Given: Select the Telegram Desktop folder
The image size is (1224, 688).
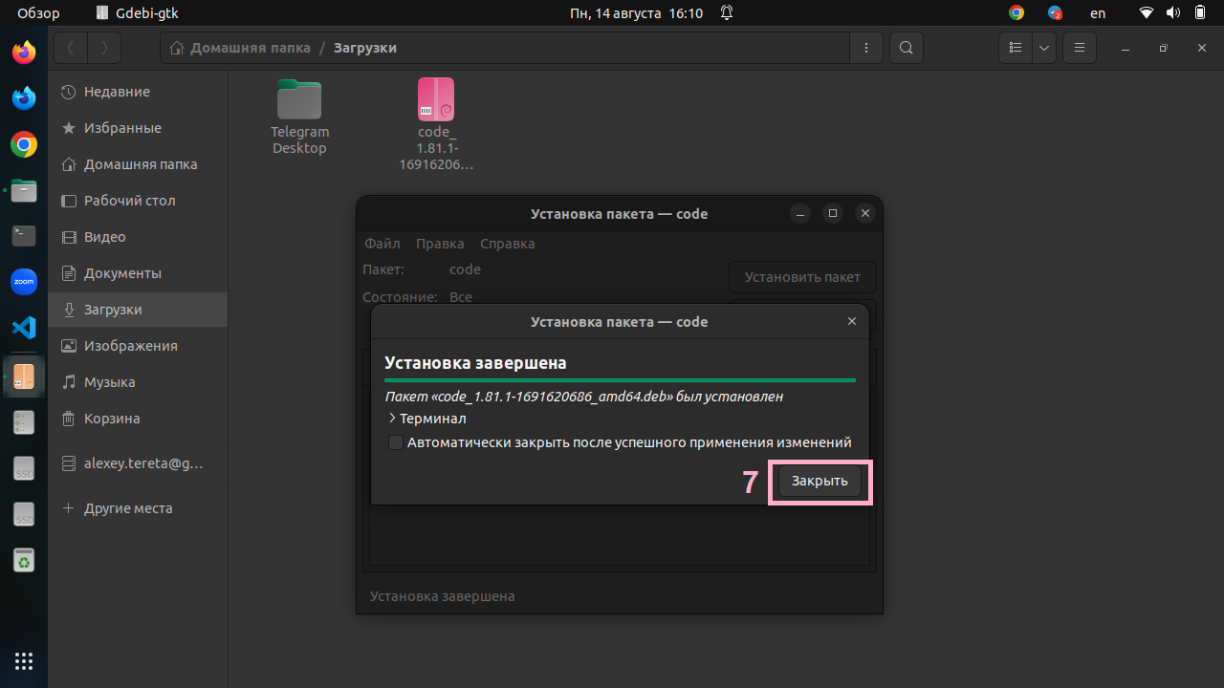Looking at the screenshot, I should click(x=299, y=117).
